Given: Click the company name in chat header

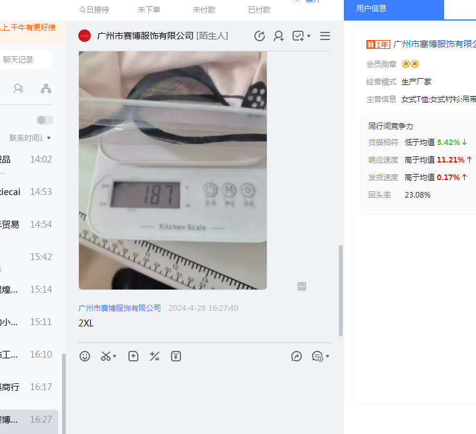Looking at the screenshot, I should (145, 36).
